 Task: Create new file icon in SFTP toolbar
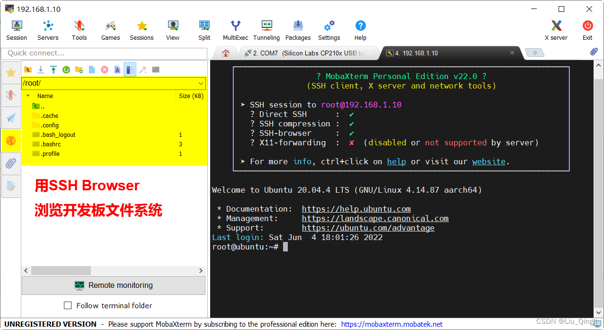[x=92, y=70]
